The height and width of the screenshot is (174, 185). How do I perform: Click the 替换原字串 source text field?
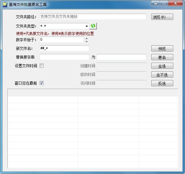(x=64, y=57)
